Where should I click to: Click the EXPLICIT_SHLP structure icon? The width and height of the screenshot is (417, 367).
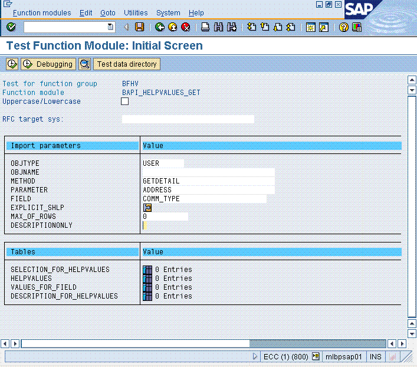(147, 208)
